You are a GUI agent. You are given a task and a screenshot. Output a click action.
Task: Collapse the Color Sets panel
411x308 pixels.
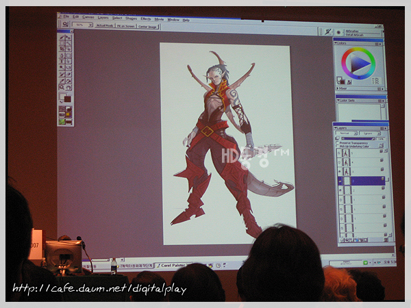pos(338,101)
